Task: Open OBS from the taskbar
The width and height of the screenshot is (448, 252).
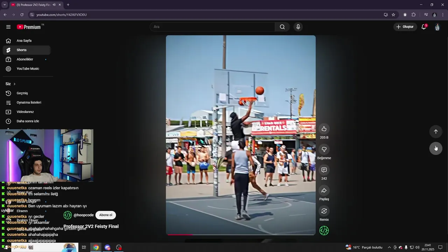Action: [x=119, y=247]
